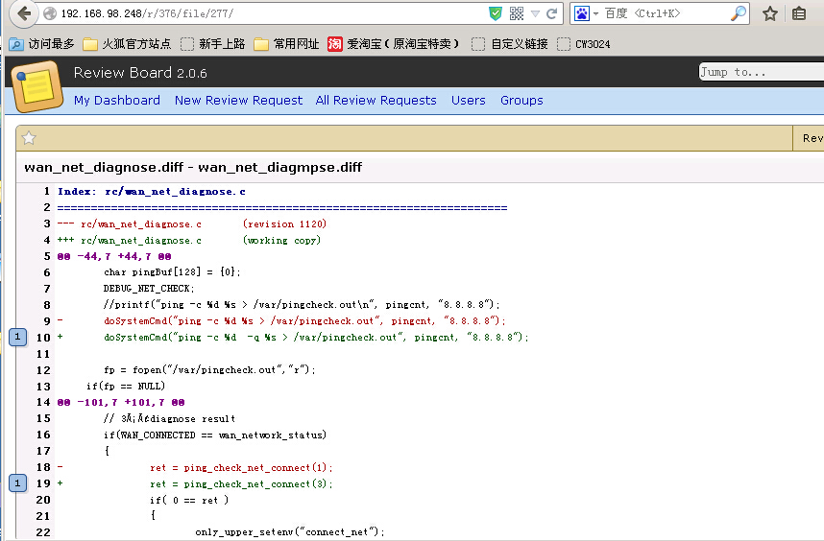Go to My Dashboard
The image size is (824, 541).
pyautogui.click(x=117, y=100)
